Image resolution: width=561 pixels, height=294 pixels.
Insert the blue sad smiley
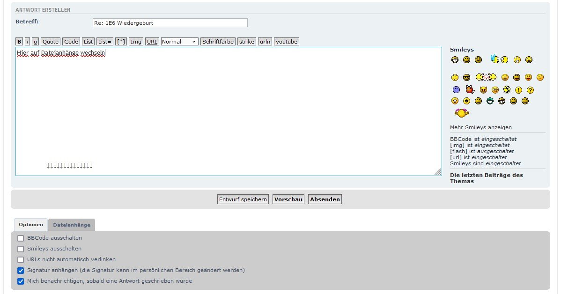tap(456, 89)
